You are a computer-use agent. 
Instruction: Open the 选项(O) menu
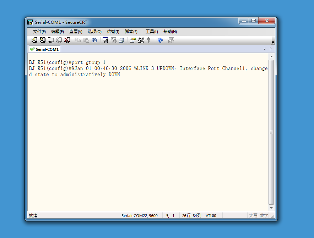(x=94, y=32)
